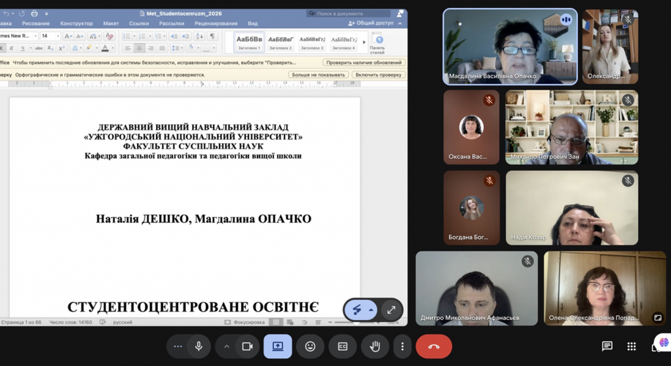The width and height of the screenshot is (671, 366).
Task: Click the Present screen button in Meet
Action: pyautogui.click(x=278, y=346)
